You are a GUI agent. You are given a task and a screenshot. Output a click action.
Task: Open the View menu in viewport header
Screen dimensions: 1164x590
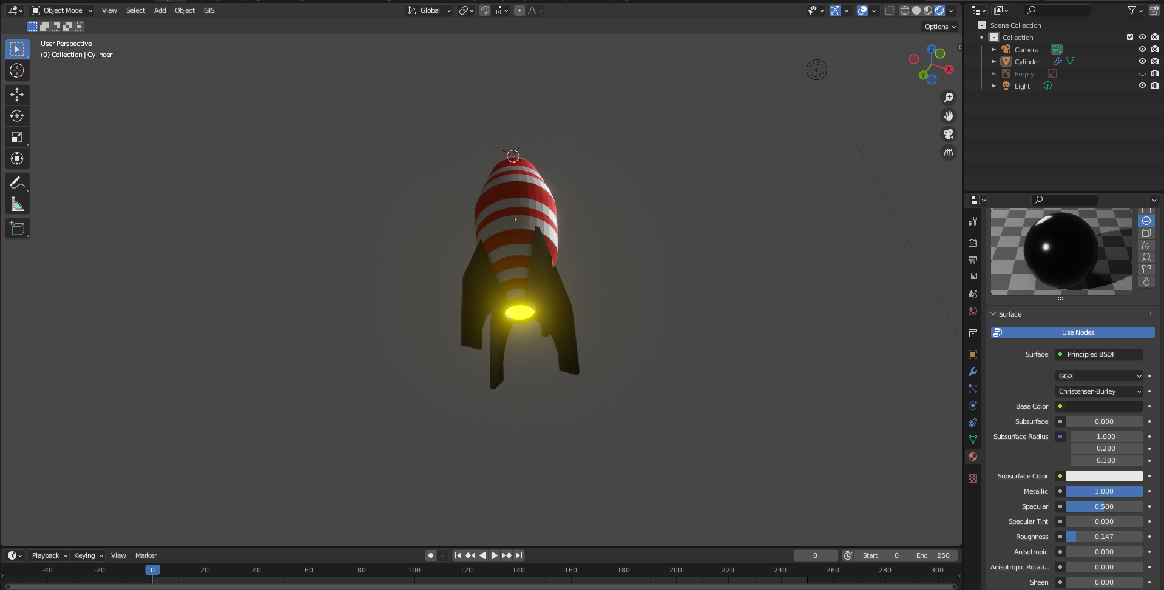(109, 10)
